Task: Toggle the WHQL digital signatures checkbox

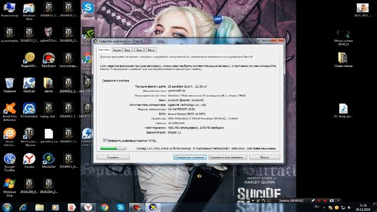Action: point(104,140)
